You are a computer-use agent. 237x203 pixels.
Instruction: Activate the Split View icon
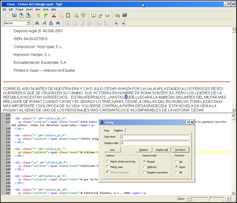pos(100,15)
